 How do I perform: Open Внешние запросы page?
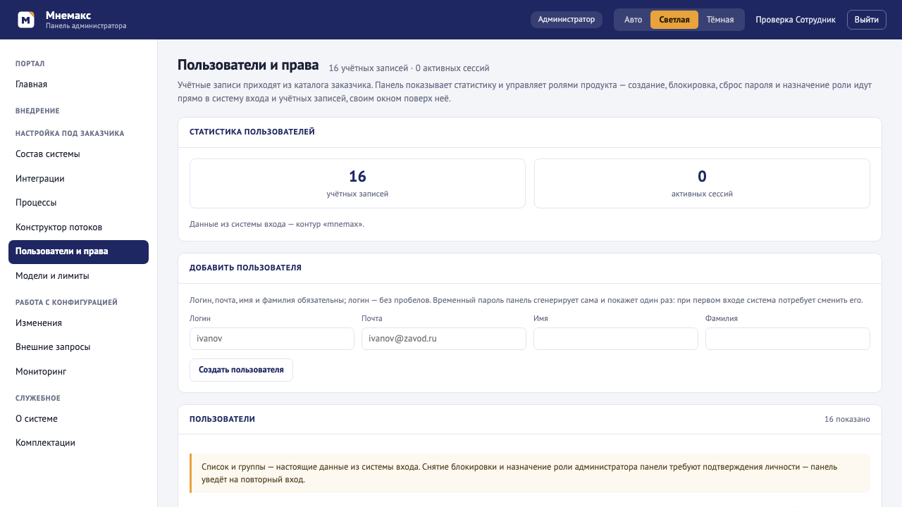(x=78, y=347)
